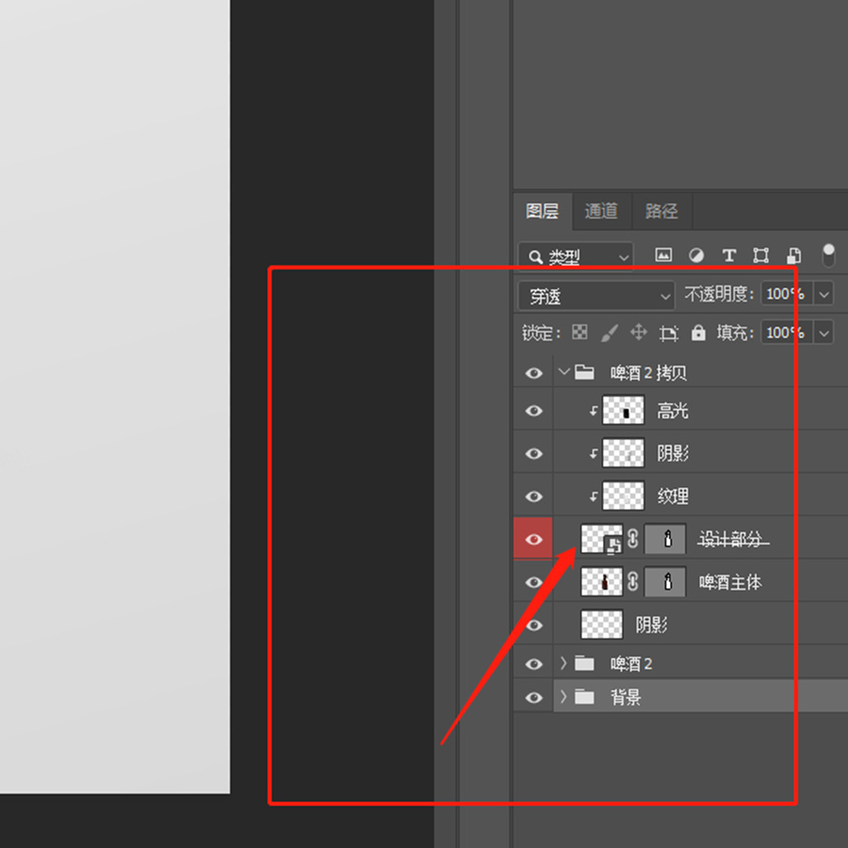This screenshot has width=848, height=848.
Task: Filter layers by adjustment layer icon
Action: pos(696,255)
